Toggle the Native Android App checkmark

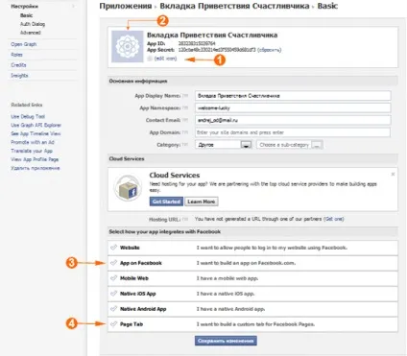coord(113,309)
